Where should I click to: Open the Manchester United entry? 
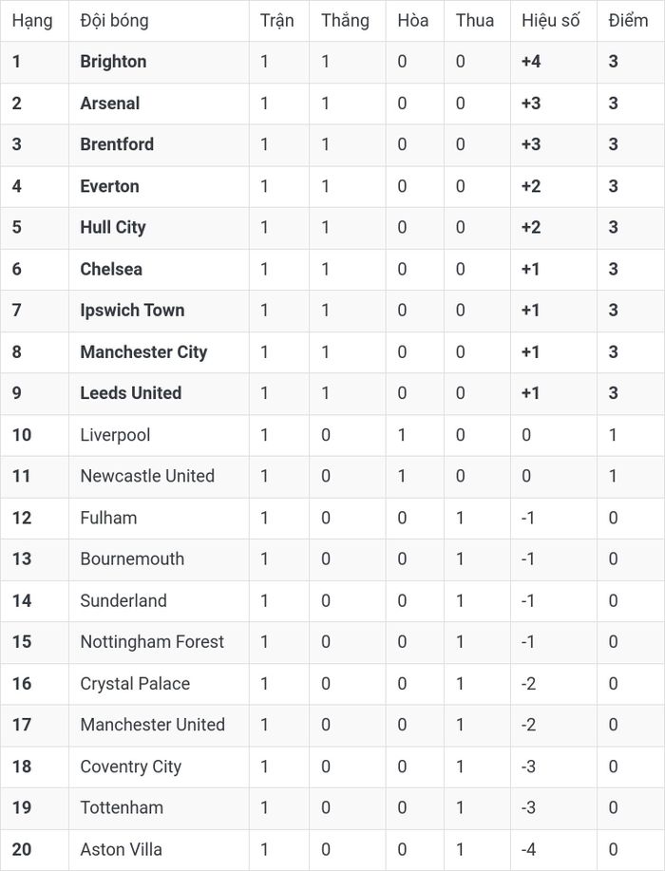tap(152, 725)
